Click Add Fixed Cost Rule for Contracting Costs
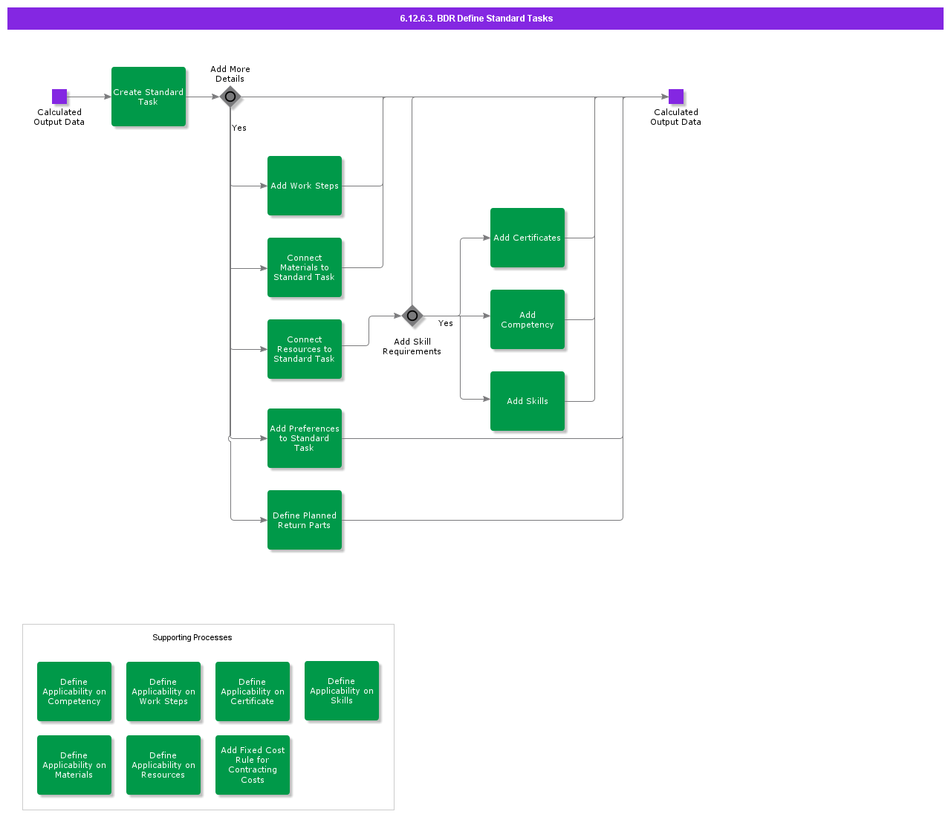 (x=253, y=765)
